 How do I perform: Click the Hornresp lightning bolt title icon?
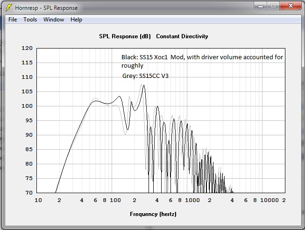click(x=9, y=8)
